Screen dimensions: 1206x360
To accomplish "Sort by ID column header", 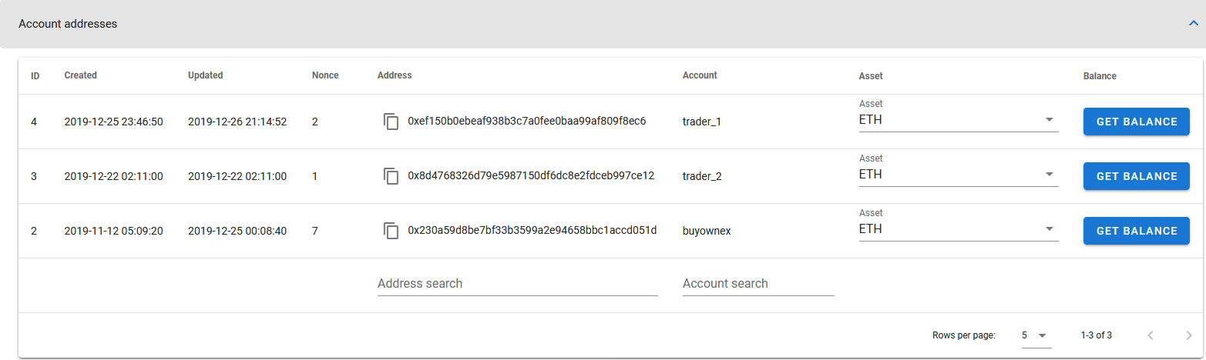I will [x=35, y=76].
